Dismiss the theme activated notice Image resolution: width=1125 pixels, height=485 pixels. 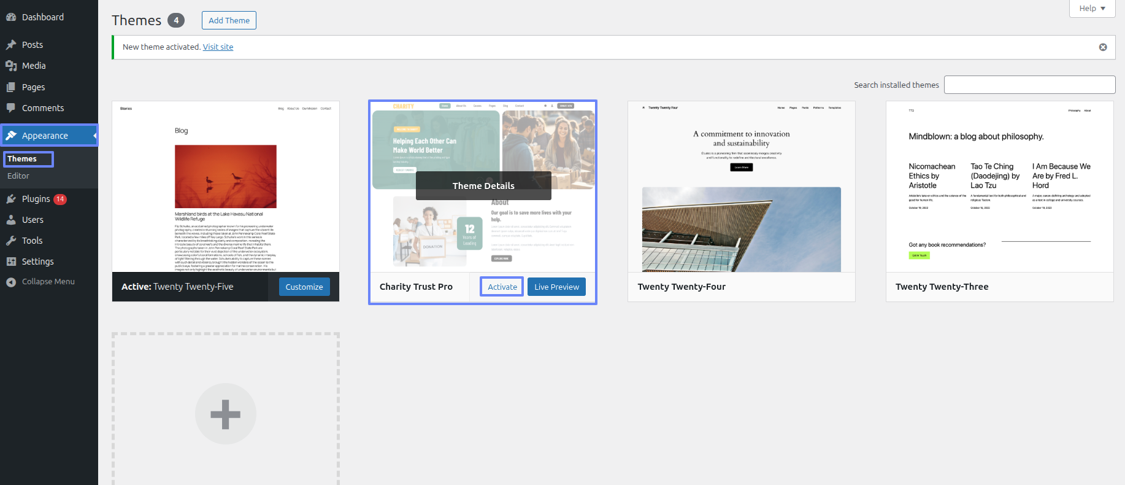[x=1103, y=47]
